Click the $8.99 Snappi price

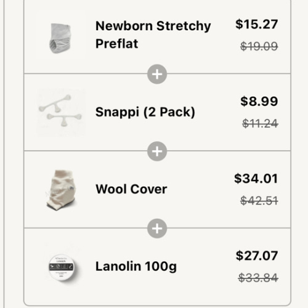(259, 101)
